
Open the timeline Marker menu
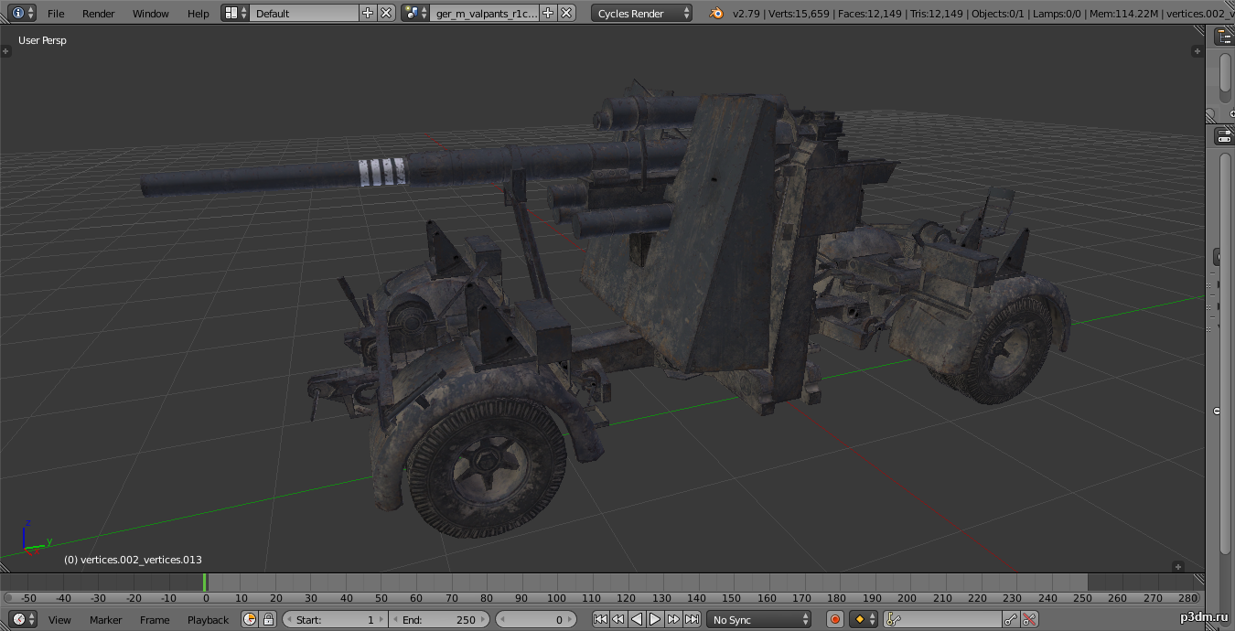105,619
